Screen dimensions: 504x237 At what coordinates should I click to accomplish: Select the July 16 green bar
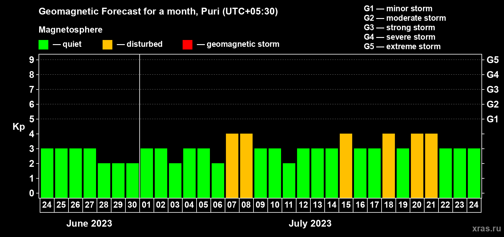click(x=360, y=173)
